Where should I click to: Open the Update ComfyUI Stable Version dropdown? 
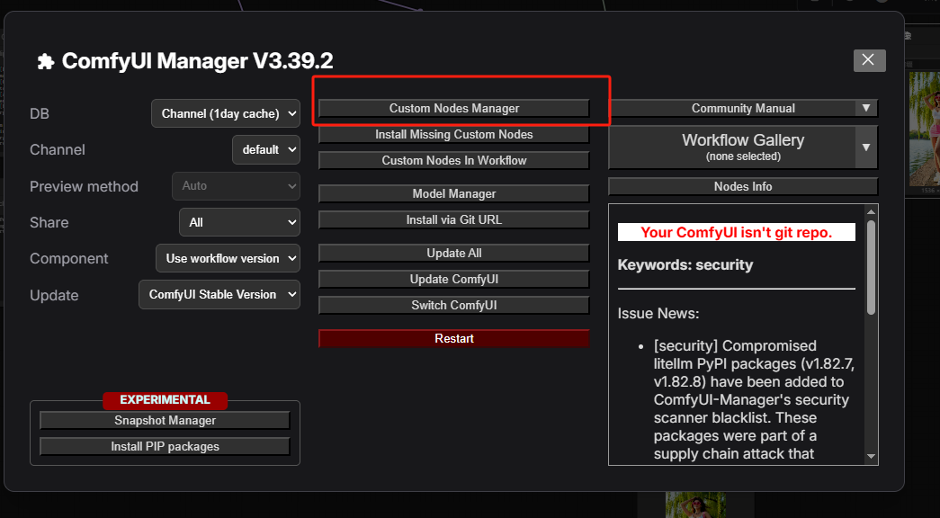tap(219, 294)
